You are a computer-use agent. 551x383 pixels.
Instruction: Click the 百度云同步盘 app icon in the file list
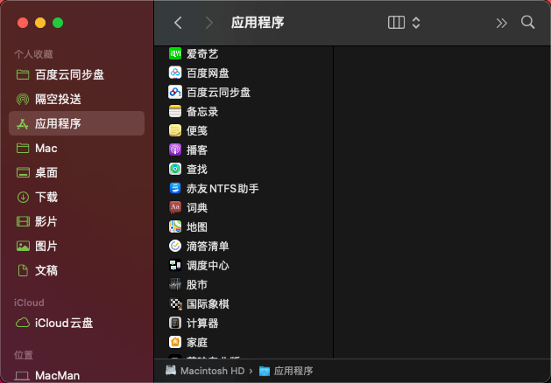click(x=175, y=92)
